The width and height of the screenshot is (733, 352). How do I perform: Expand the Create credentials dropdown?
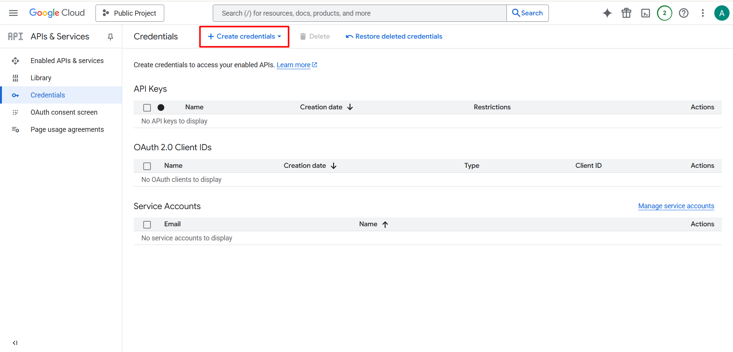coord(244,36)
